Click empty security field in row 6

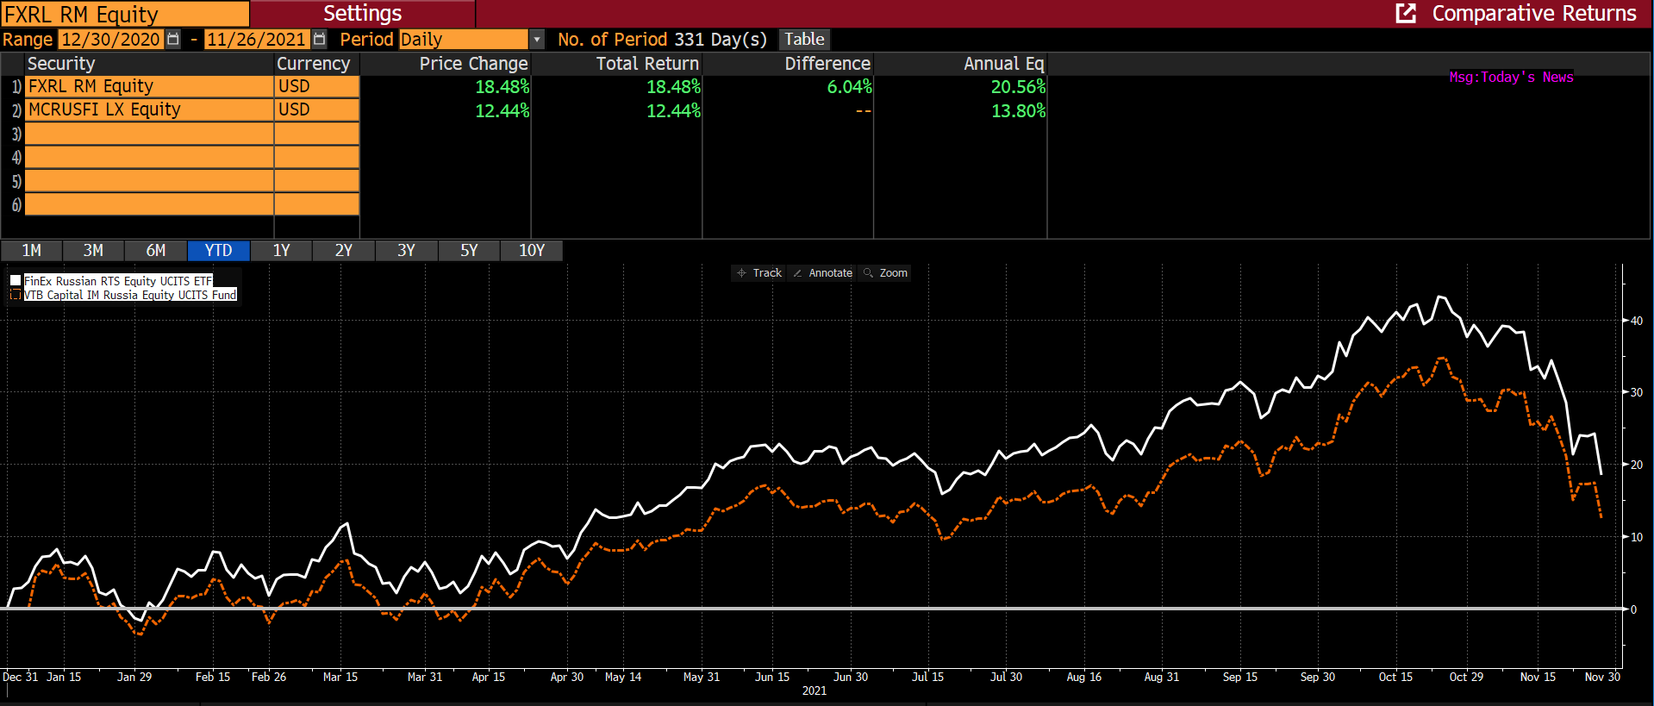(149, 204)
